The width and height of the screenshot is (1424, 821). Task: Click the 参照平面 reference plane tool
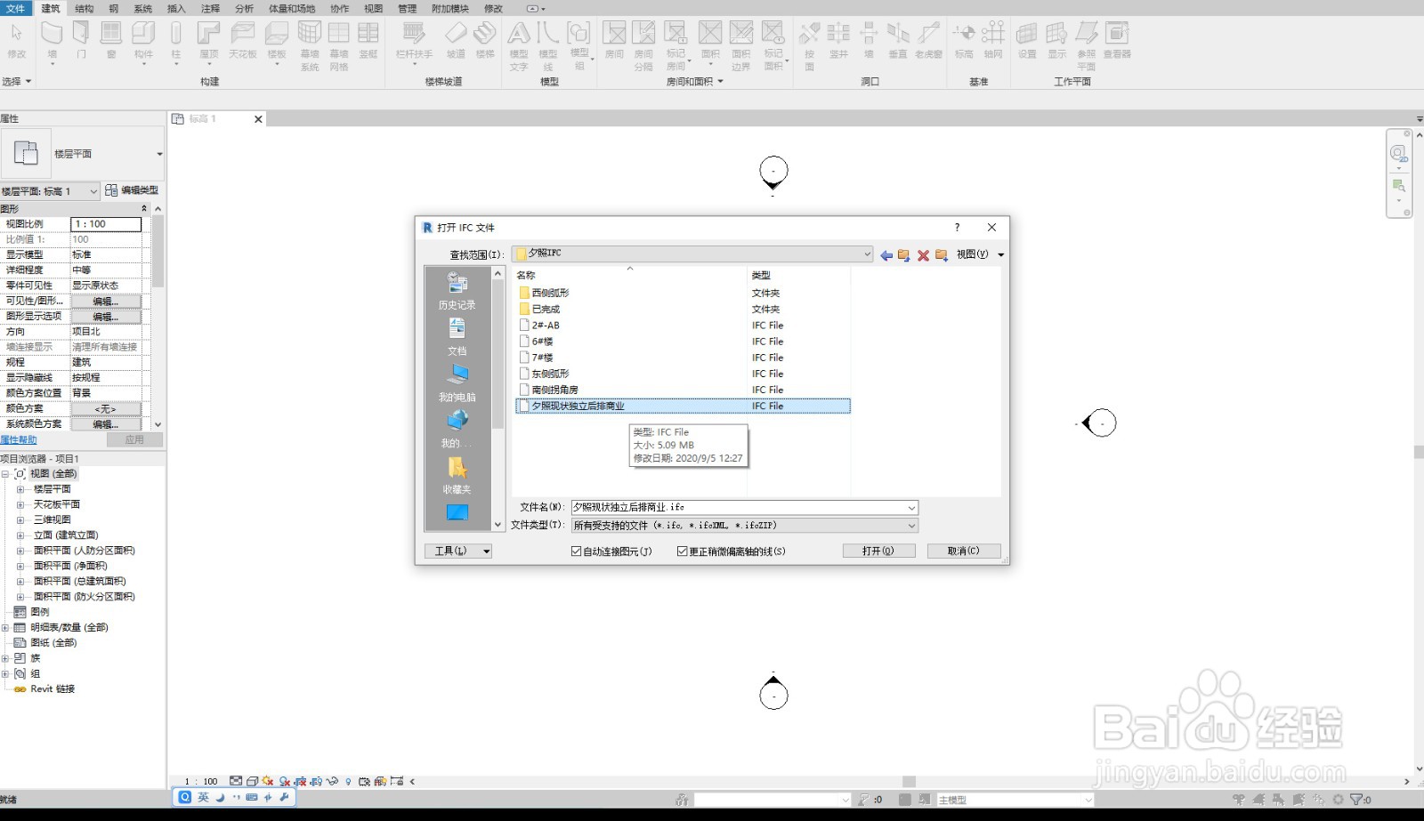pos(1087,46)
